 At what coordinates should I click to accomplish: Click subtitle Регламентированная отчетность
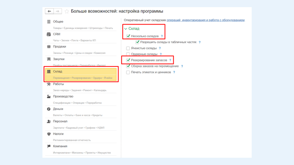pos(72,140)
